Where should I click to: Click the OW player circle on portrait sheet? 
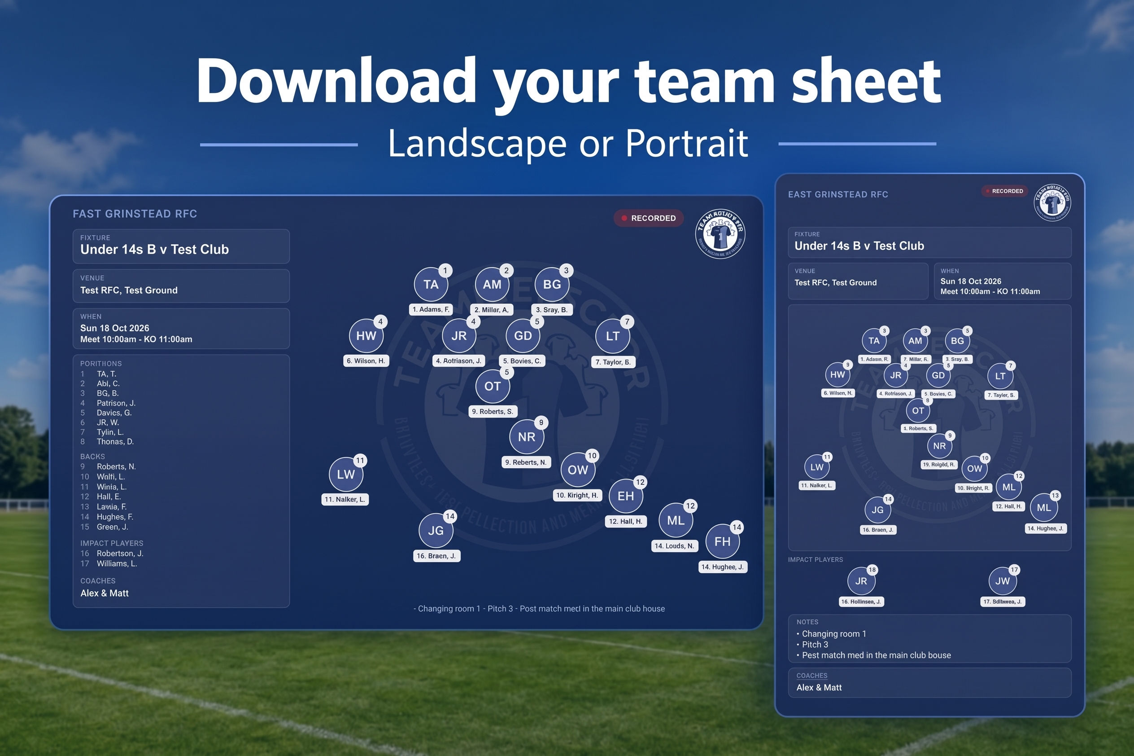coord(975,469)
